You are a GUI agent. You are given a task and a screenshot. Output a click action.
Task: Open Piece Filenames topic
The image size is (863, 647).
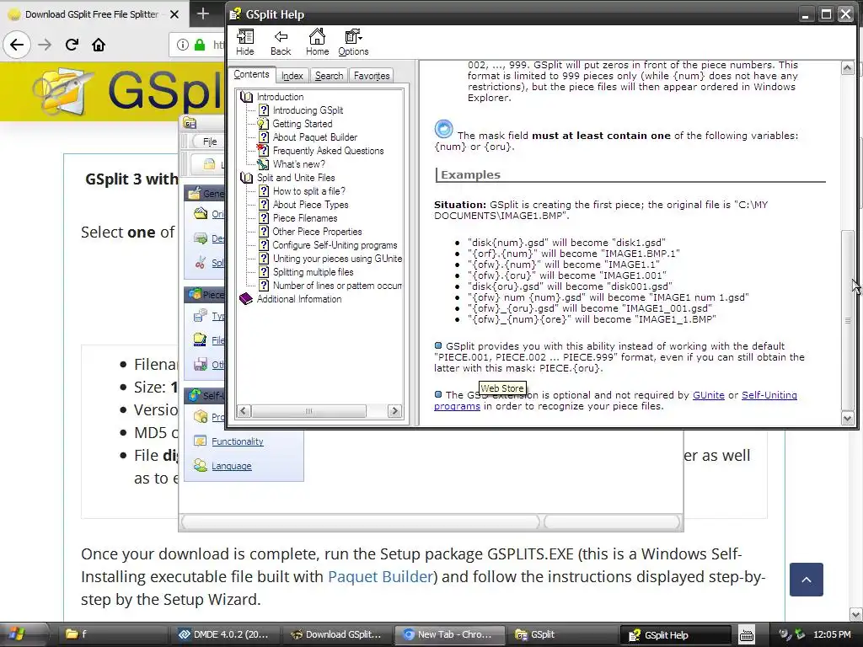coord(305,218)
